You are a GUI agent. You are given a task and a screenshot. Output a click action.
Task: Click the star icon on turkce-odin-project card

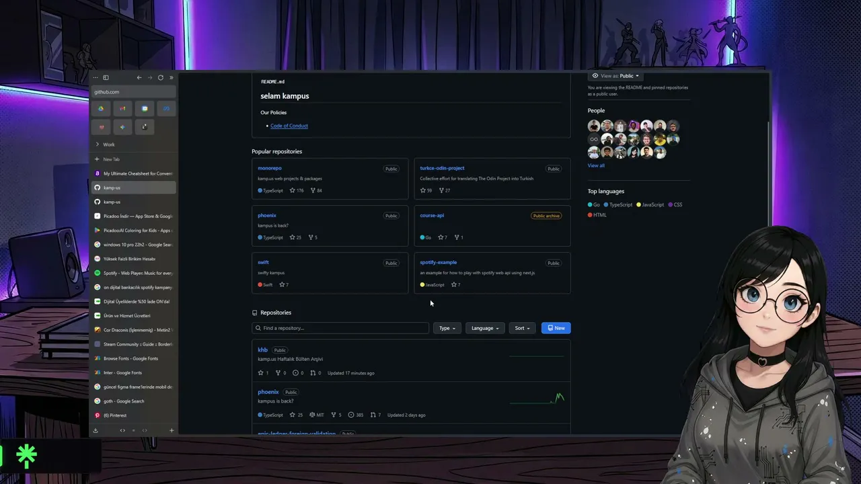pyautogui.click(x=423, y=190)
